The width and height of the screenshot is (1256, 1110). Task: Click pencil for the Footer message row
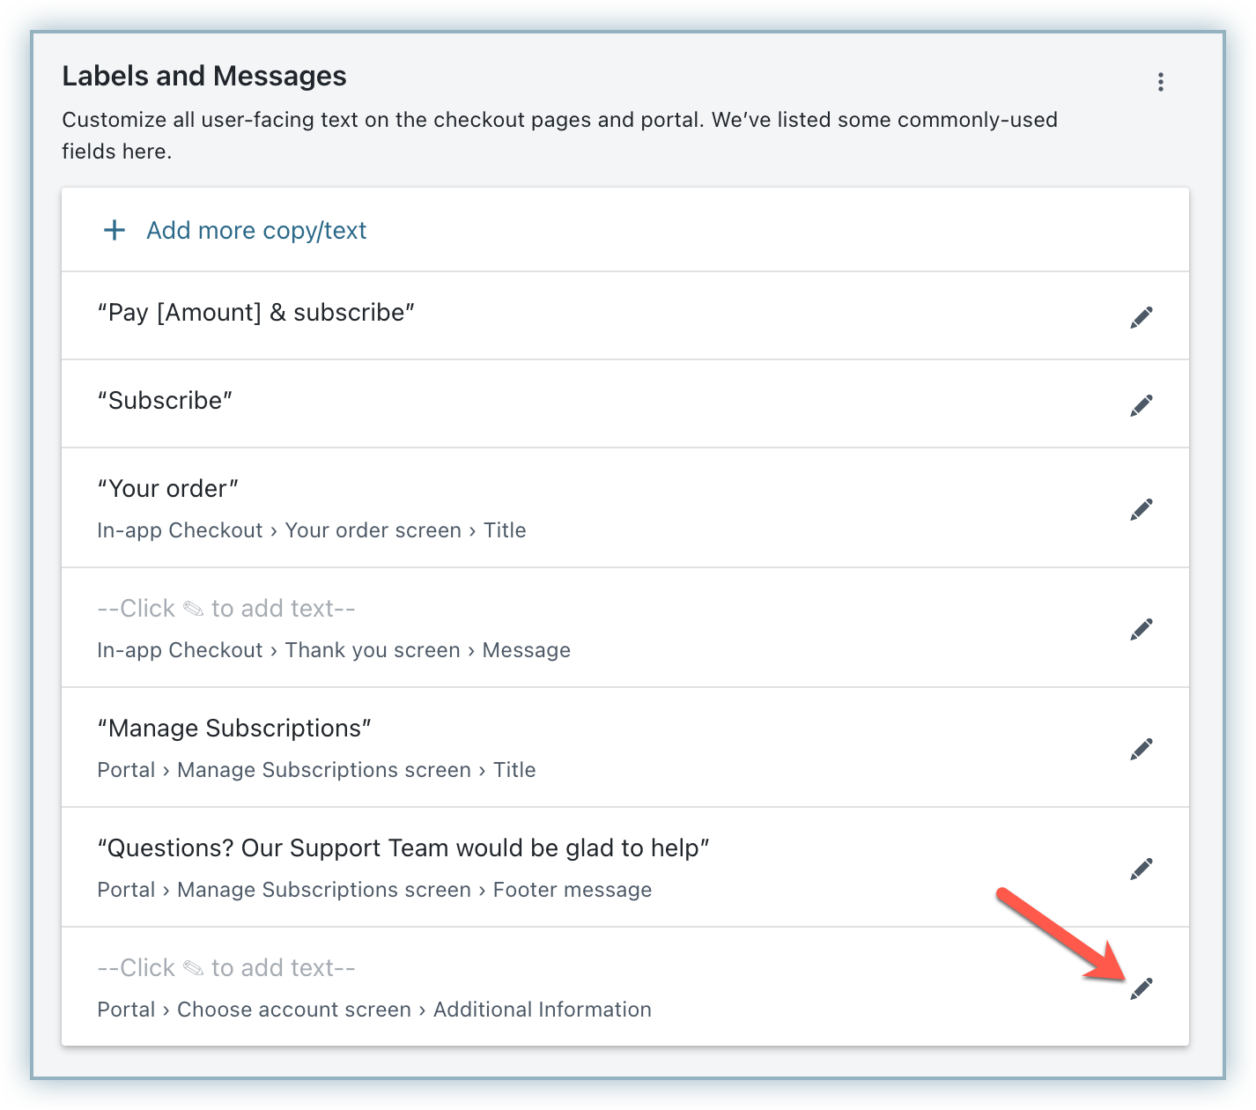pos(1141,869)
